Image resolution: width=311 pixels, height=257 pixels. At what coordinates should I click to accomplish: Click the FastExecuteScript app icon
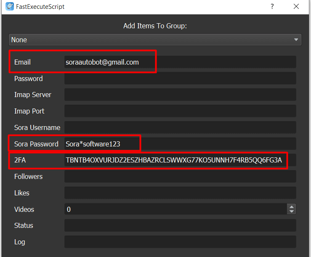tap(10, 6)
